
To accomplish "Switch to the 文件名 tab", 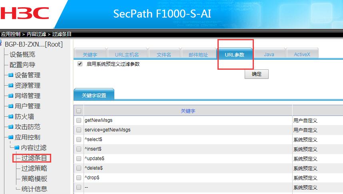I will pyautogui.click(x=164, y=53).
